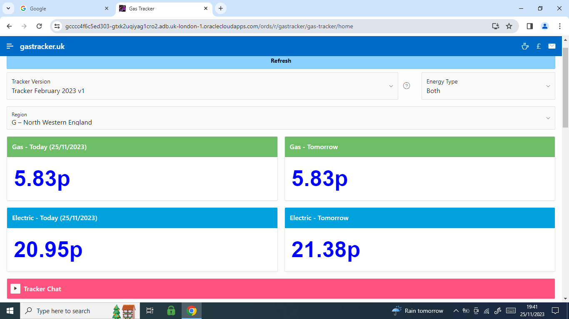Click the pound sign icon in header
This screenshot has width=569, height=319.
(x=539, y=47)
